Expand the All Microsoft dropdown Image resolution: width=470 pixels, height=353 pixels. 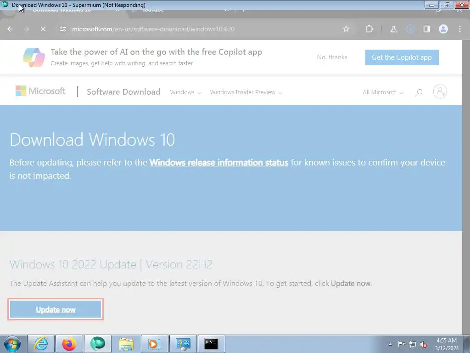click(x=383, y=92)
